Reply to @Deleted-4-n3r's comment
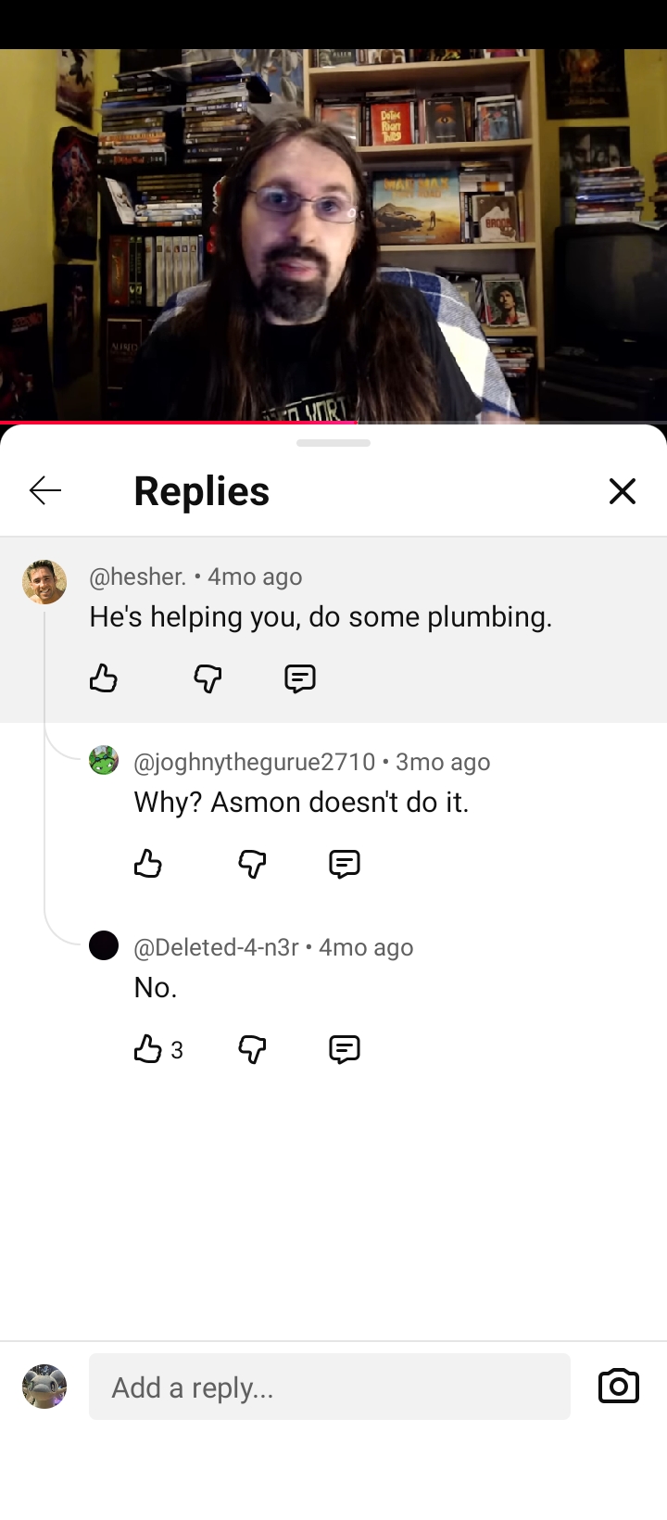This screenshot has height=1520, width=667. [345, 1049]
